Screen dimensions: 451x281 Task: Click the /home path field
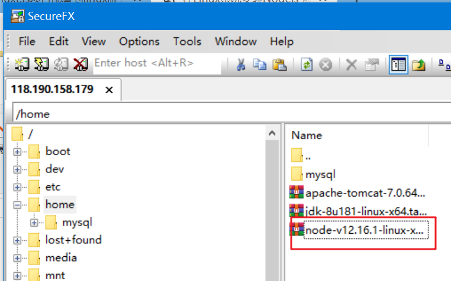pyautogui.click(x=232, y=114)
